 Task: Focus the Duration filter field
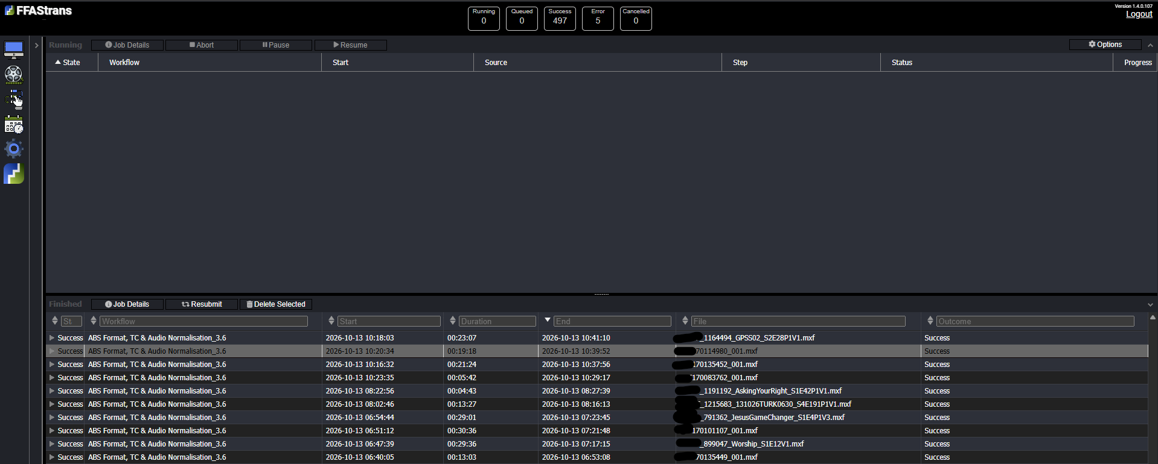pyautogui.click(x=497, y=322)
